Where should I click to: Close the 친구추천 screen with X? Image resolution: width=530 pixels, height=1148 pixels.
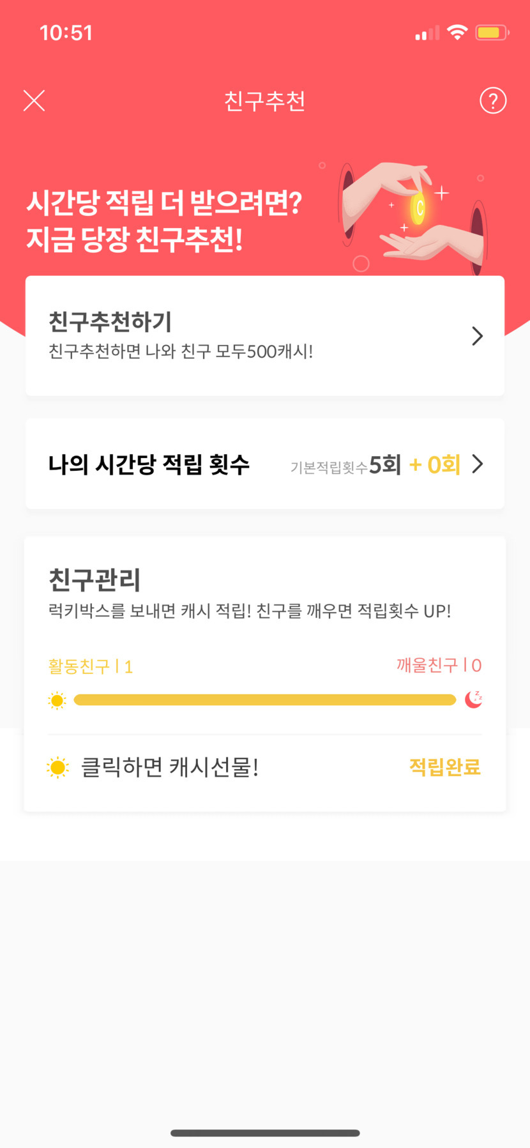point(34,100)
